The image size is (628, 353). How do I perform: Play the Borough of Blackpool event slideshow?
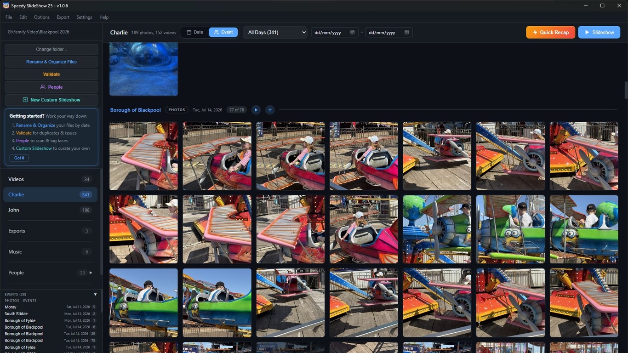[x=256, y=110]
